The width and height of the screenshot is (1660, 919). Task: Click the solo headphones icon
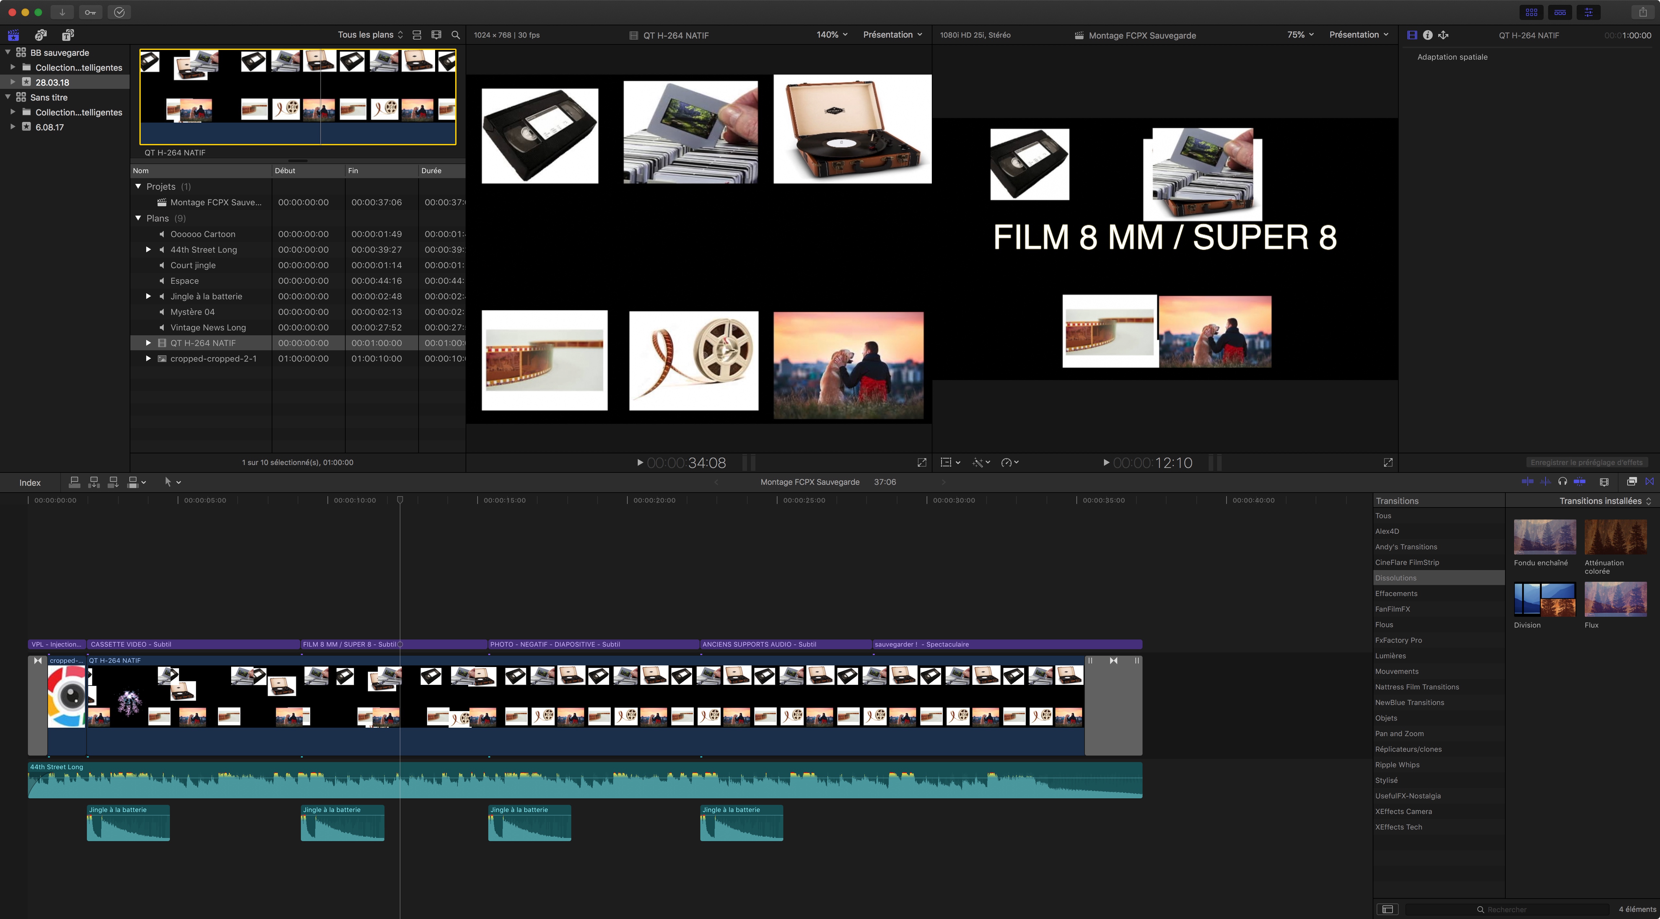(x=1562, y=482)
